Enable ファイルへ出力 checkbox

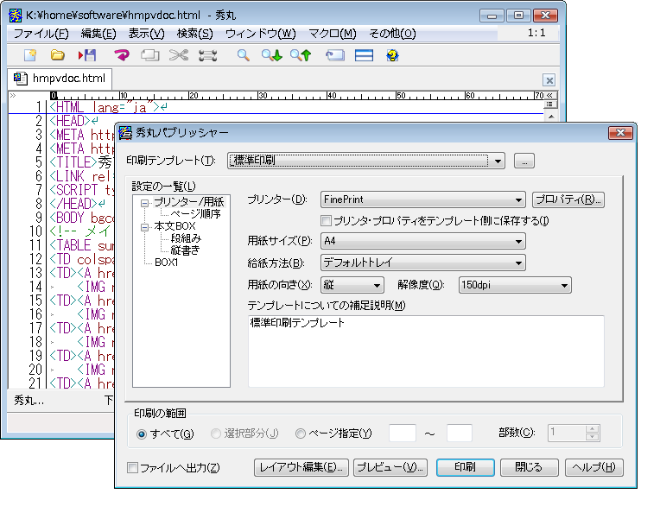[132, 468]
